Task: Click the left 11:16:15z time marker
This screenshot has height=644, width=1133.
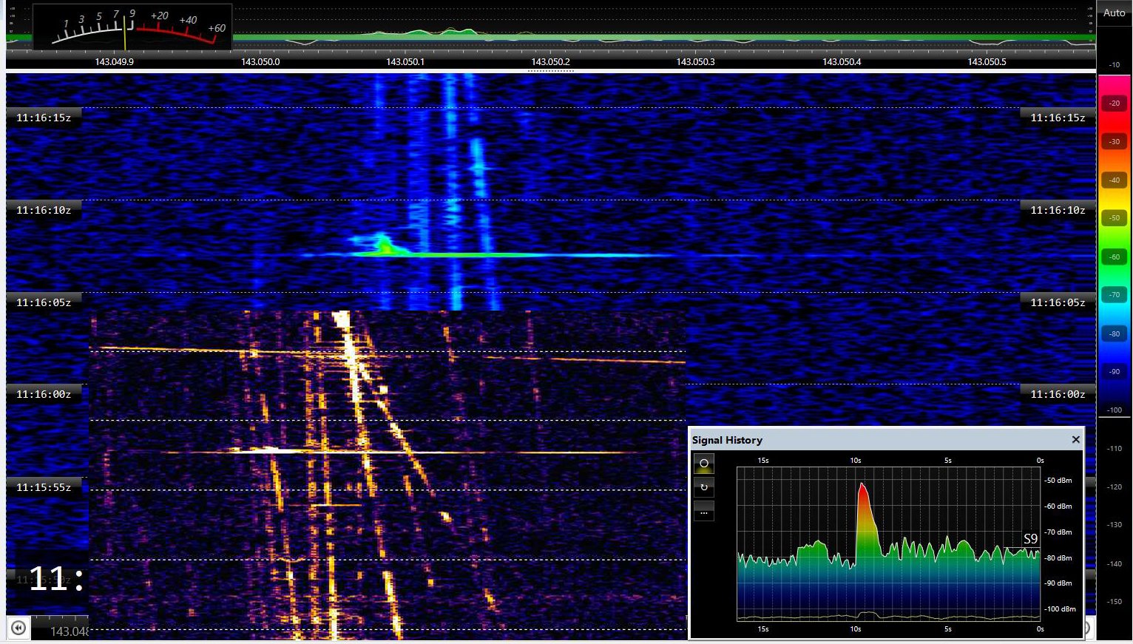Action: pyautogui.click(x=44, y=118)
